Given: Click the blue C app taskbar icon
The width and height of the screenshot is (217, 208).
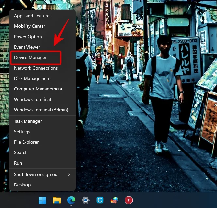Looking at the screenshot, I should (100, 200).
